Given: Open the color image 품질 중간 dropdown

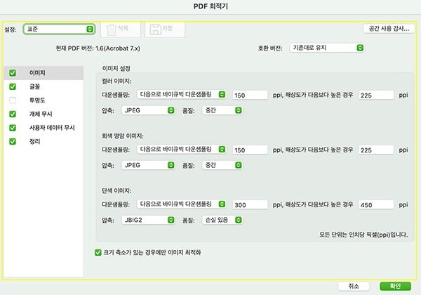Looking at the screenshot, I should 222,110.
